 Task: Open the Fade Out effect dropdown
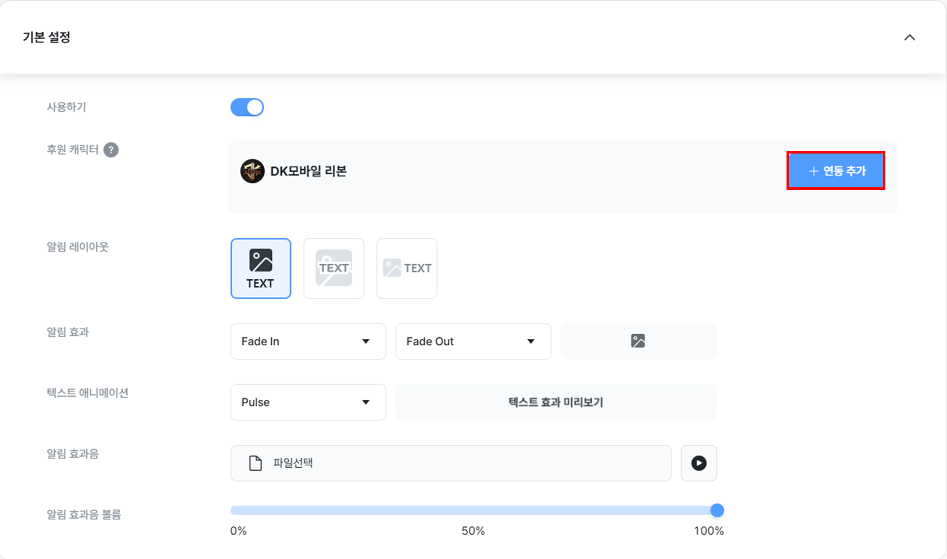click(473, 341)
